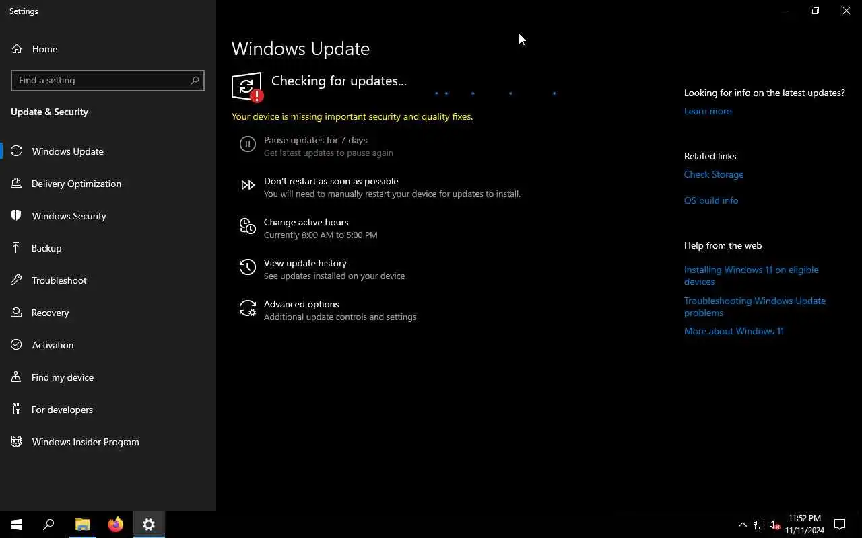
Task: Click Pause updates for 7 days
Action: click(315, 141)
